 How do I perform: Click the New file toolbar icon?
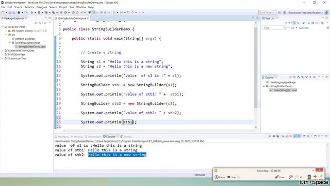(3, 12)
